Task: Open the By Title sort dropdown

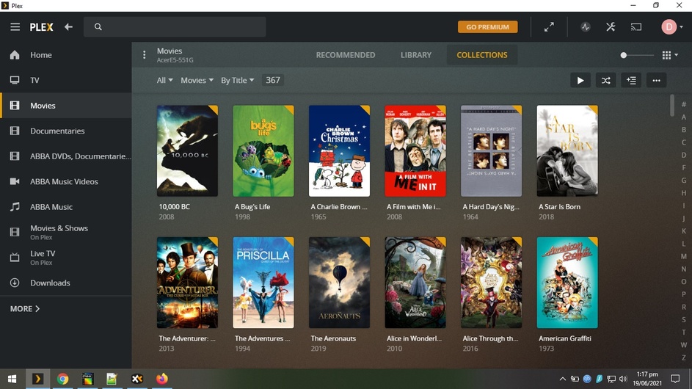Action: (x=238, y=80)
